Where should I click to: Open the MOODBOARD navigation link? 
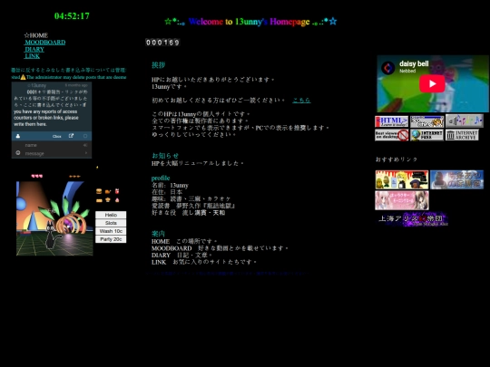click(x=45, y=42)
